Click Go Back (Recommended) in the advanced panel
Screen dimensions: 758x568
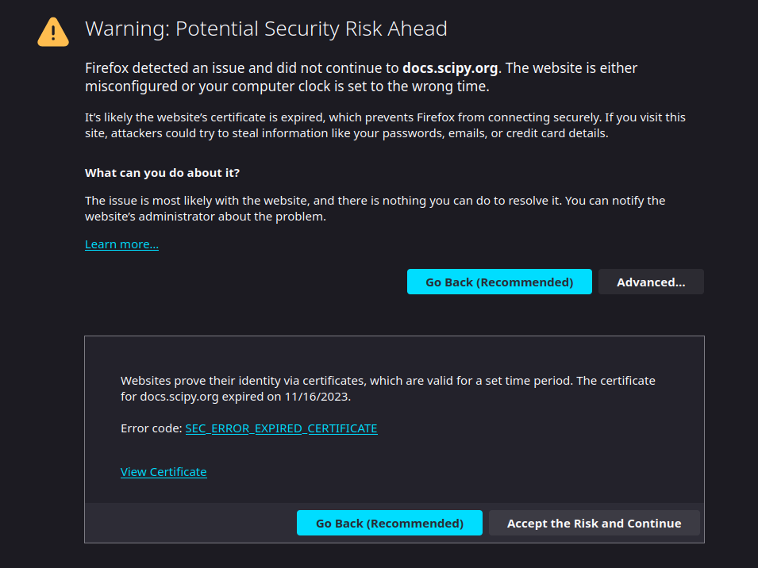click(389, 524)
